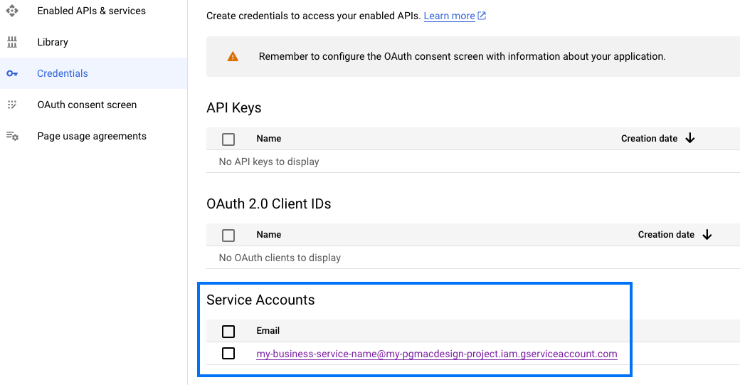
Task: Click the orange warning triangle icon
Action: tap(233, 56)
